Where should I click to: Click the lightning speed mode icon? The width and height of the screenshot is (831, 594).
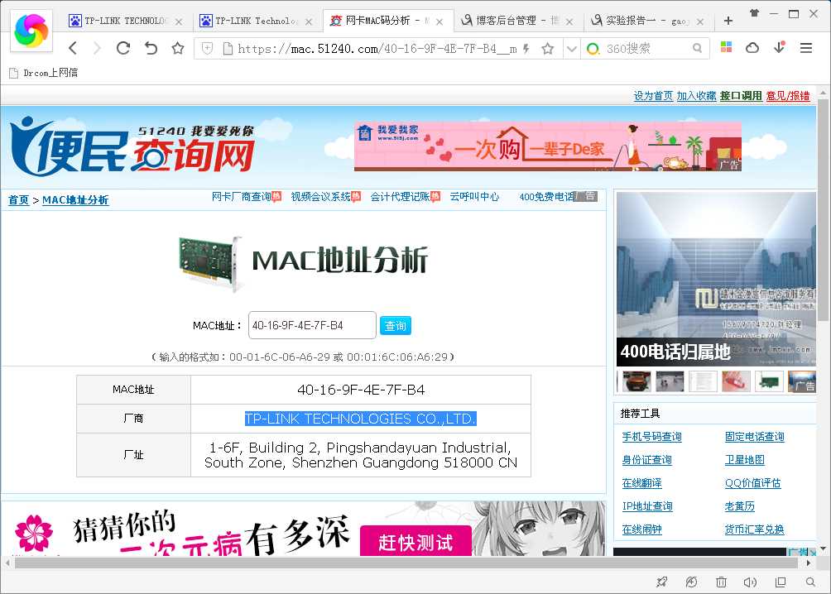(x=526, y=49)
